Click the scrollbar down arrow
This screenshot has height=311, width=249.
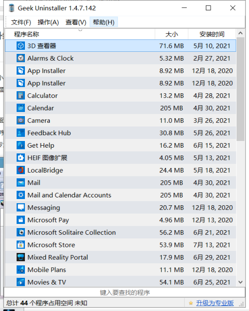[241, 282]
